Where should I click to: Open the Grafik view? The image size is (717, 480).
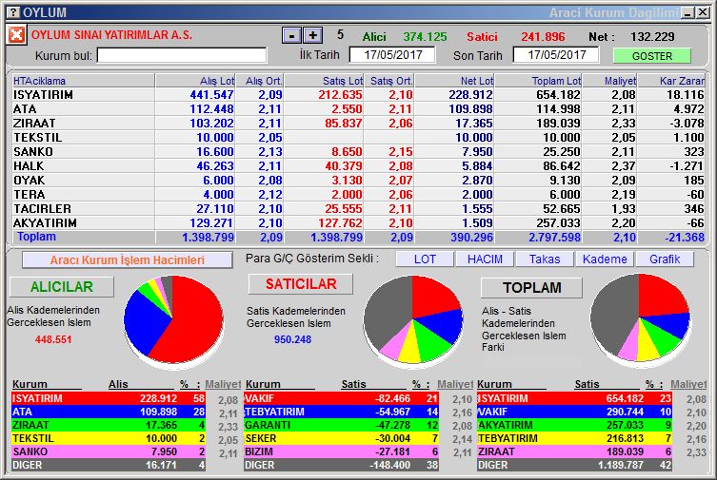[x=665, y=259]
